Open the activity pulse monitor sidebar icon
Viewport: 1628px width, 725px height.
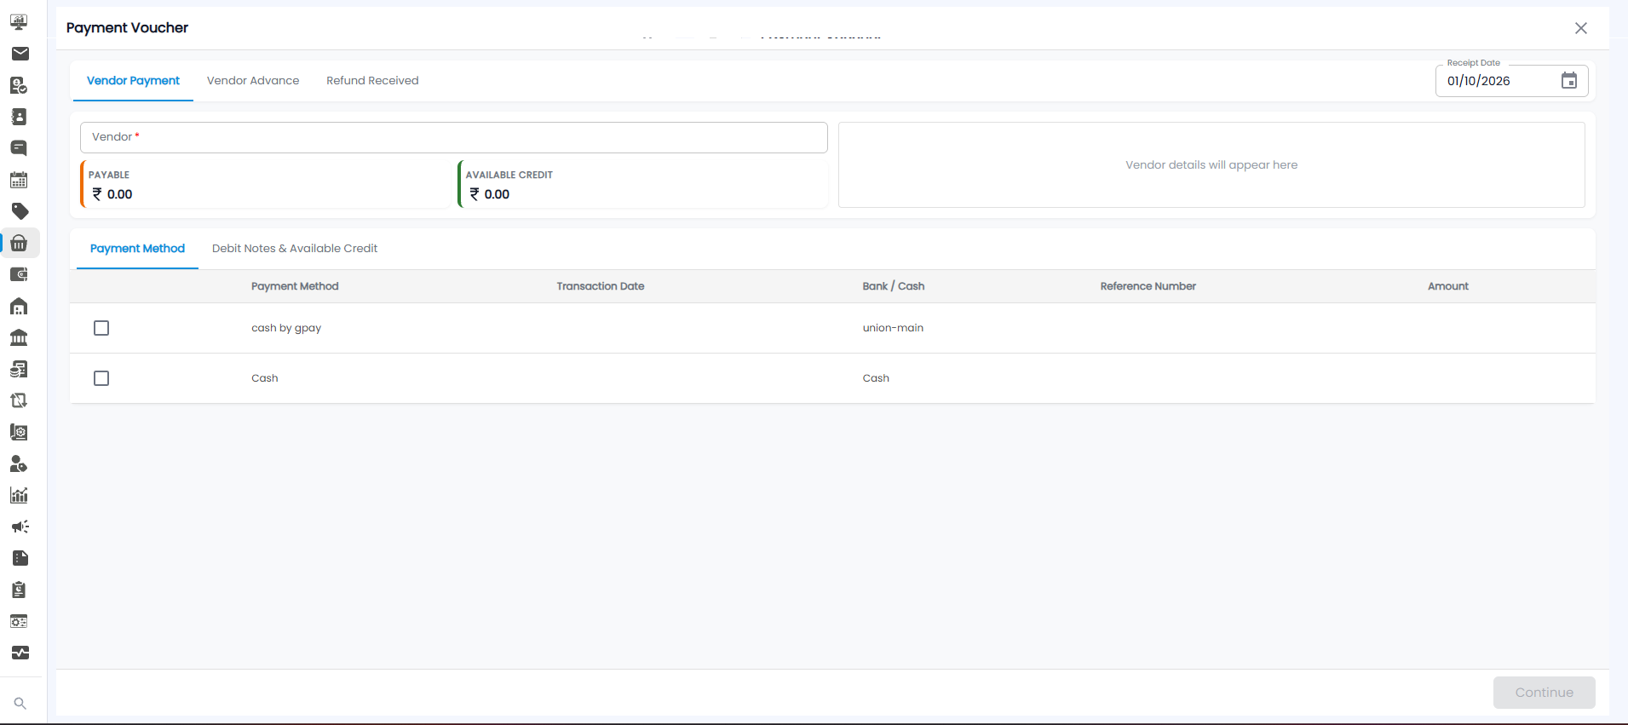point(19,653)
